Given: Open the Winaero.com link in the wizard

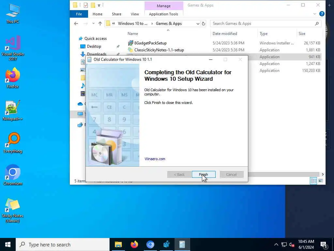Looking at the screenshot, I should pyautogui.click(x=155, y=159).
